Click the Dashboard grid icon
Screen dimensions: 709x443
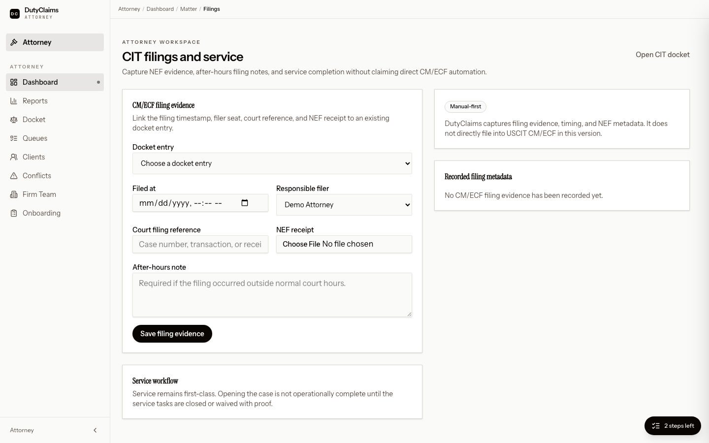coord(14,82)
